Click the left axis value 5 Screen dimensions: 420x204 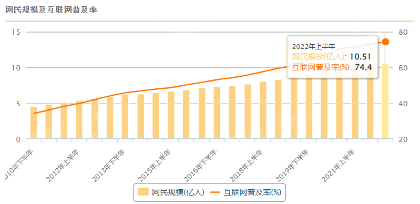coord(18,104)
